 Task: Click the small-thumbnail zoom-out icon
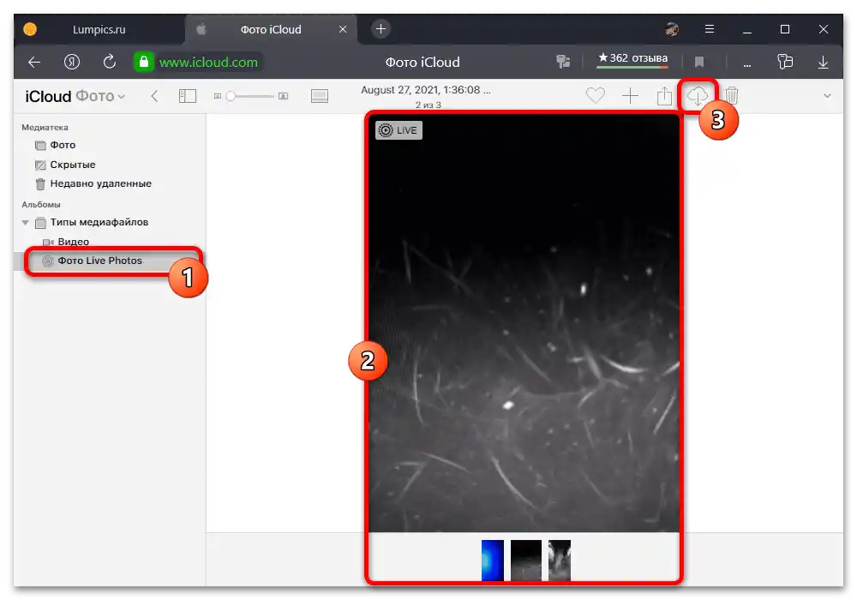[218, 96]
